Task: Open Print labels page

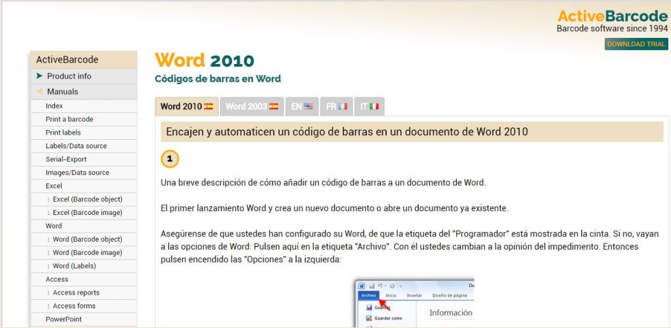Action: 84,133
